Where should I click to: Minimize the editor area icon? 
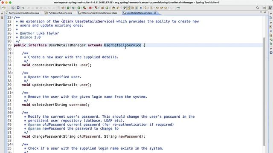[x=261, y=12]
